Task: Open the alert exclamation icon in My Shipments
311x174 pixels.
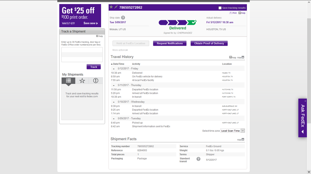Action: point(96,80)
